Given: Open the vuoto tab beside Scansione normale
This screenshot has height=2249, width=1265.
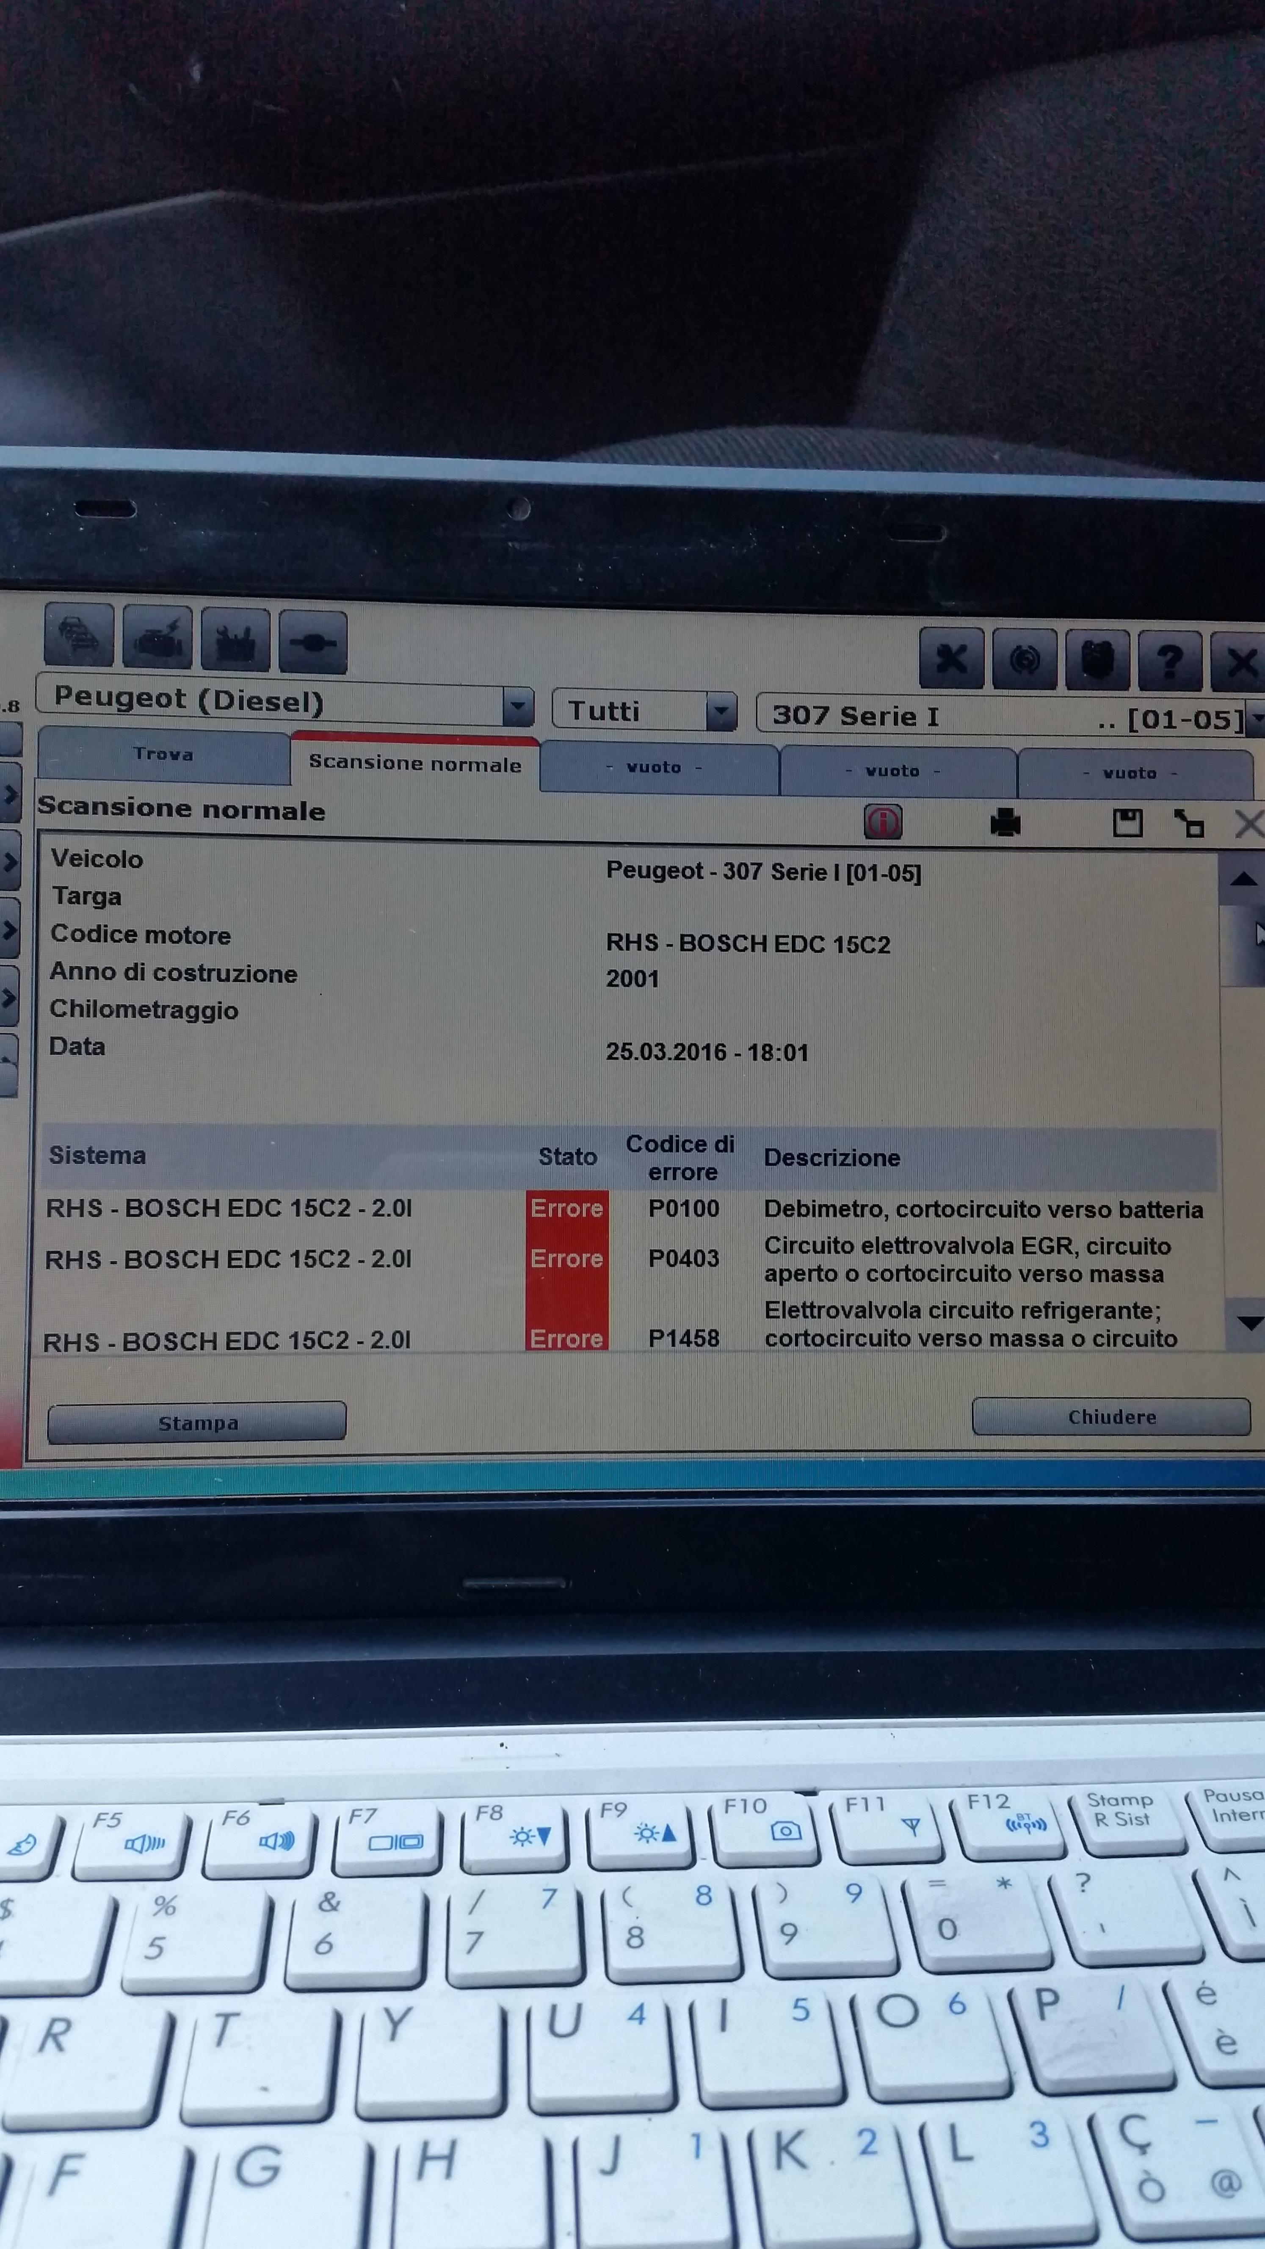Looking at the screenshot, I should coord(658,767).
